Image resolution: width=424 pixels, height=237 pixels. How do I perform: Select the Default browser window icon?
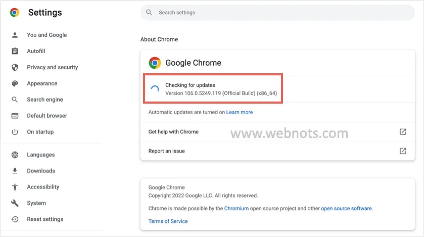pos(15,116)
